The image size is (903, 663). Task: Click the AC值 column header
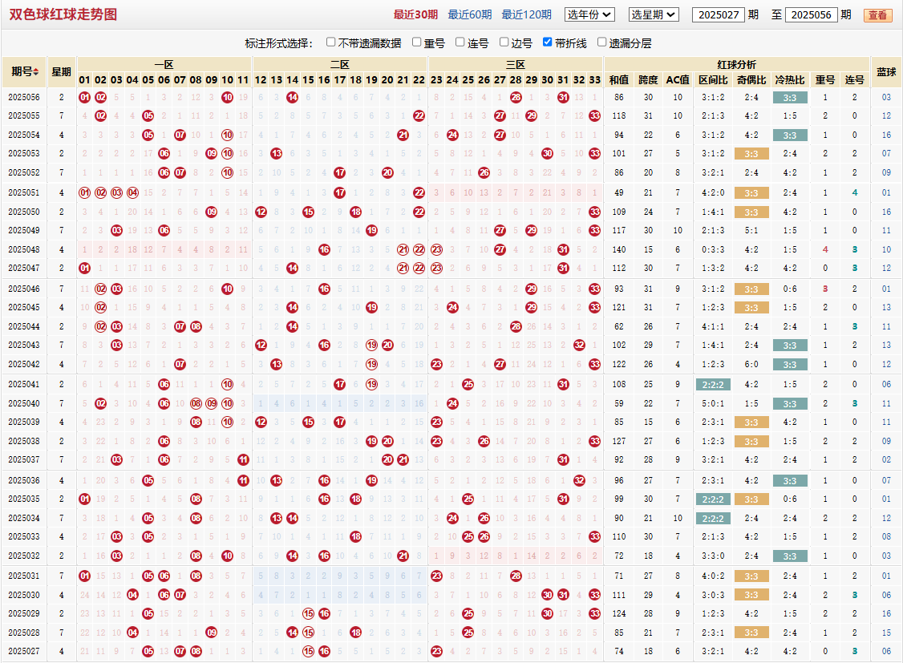click(678, 80)
